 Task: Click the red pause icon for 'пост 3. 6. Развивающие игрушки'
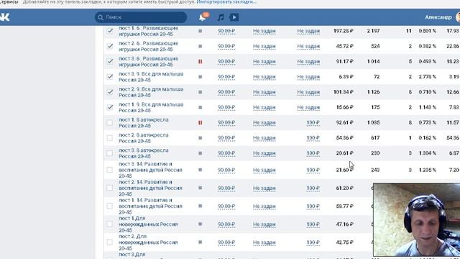(200, 61)
